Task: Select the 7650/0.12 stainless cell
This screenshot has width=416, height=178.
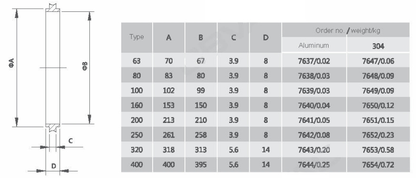Action: [x=378, y=105]
